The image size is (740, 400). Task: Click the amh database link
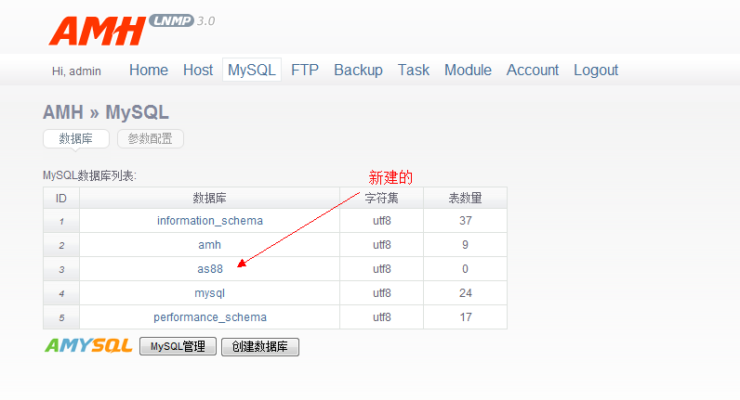pos(210,245)
